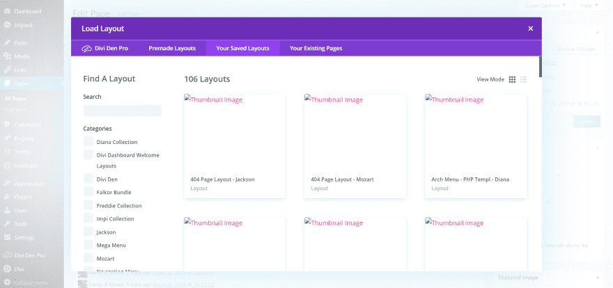Open Jetpack in WordPress sidebar

pyautogui.click(x=24, y=25)
